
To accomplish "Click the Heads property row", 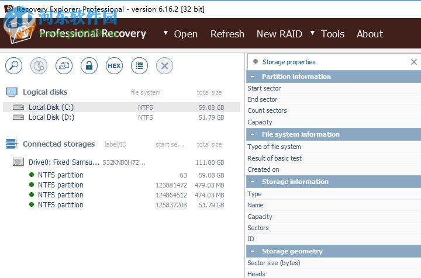I will pos(333,274).
